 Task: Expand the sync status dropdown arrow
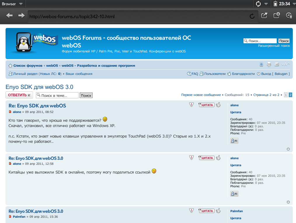266,4
